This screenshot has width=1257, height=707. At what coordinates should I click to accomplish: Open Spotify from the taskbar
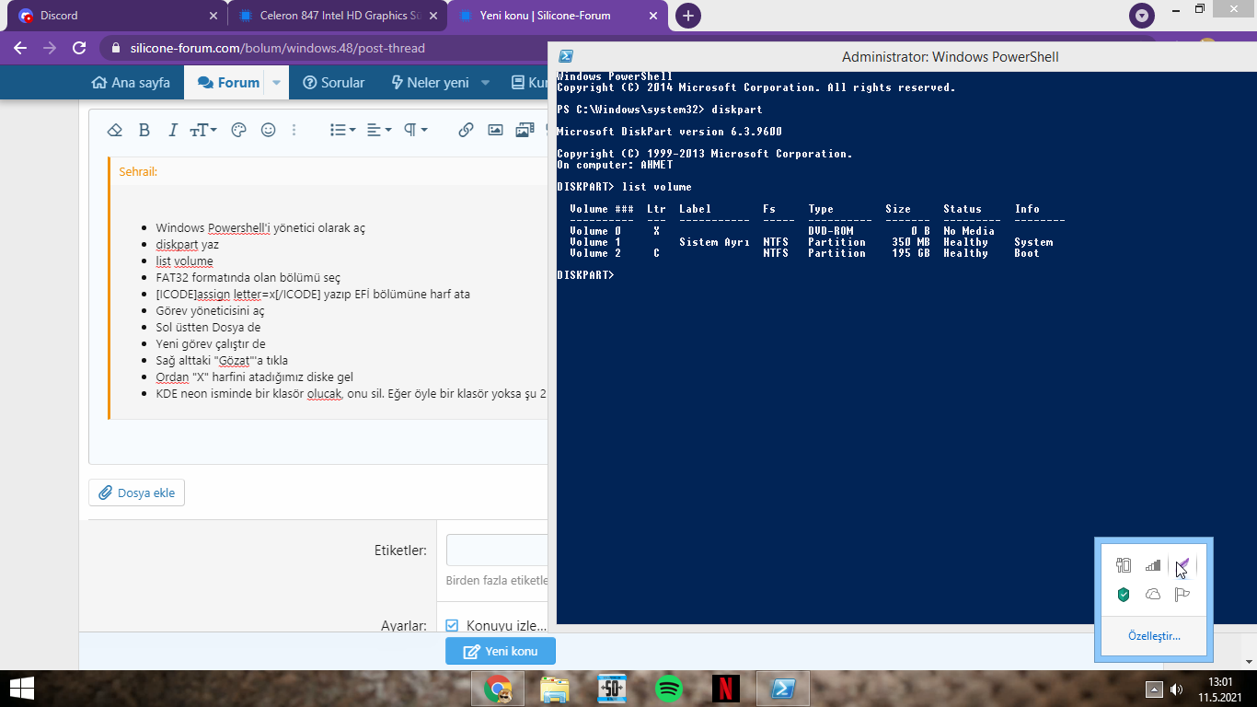[669, 689]
